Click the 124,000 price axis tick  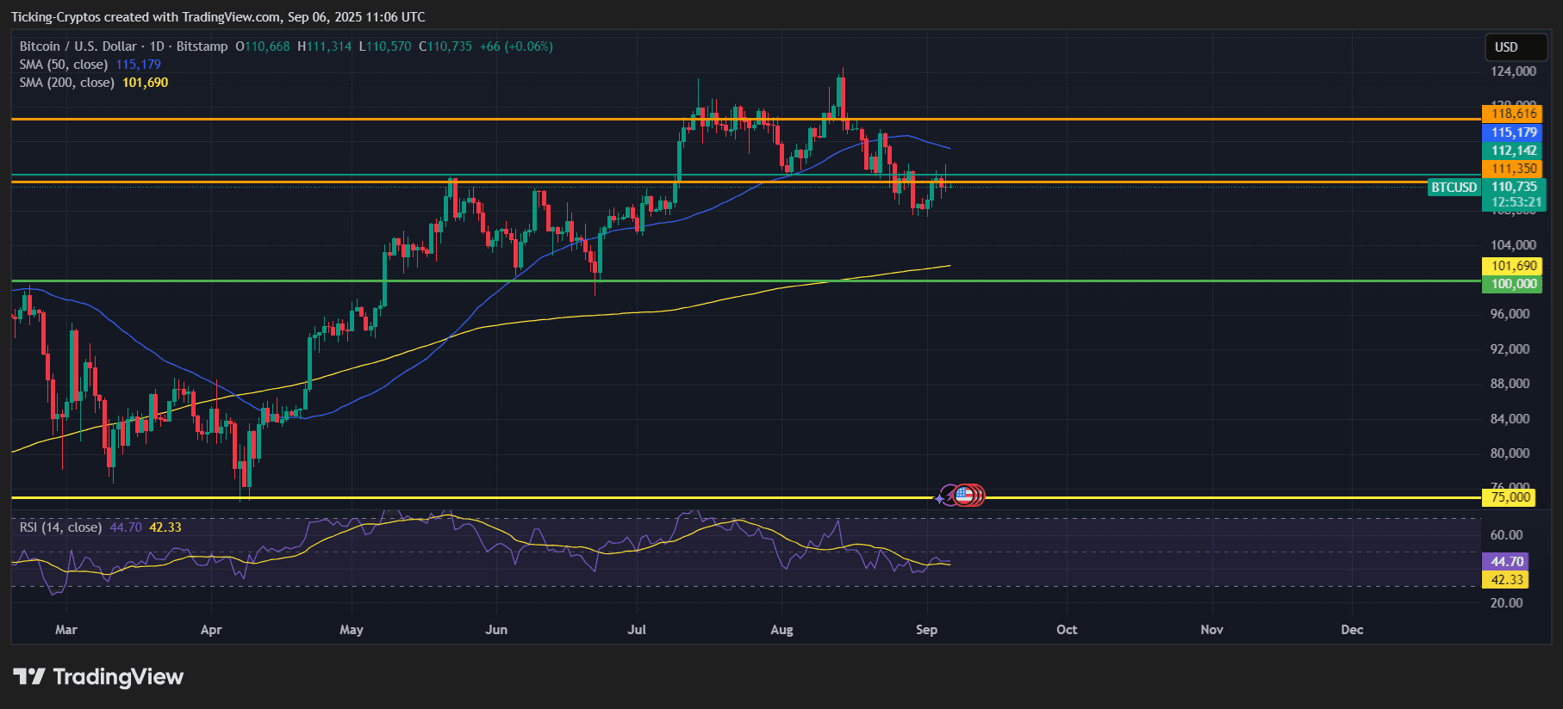1514,71
